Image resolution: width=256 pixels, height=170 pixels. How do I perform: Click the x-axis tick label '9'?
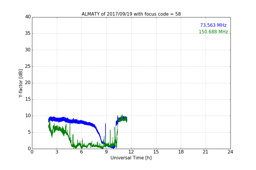point(106,152)
